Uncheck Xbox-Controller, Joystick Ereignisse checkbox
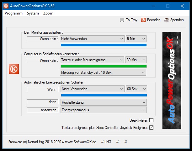 pos(151,128)
